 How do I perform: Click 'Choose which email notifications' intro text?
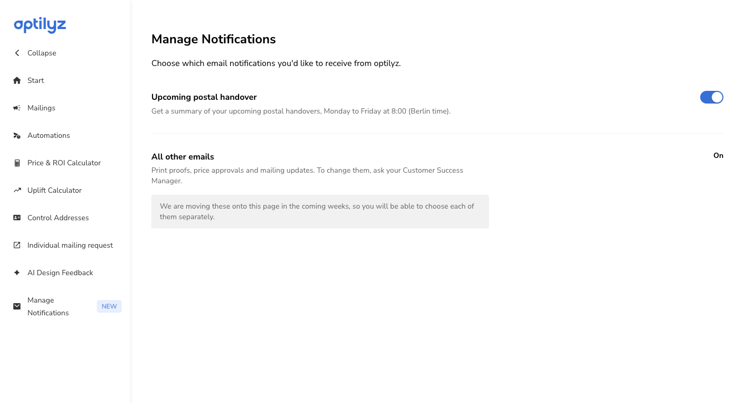276,63
